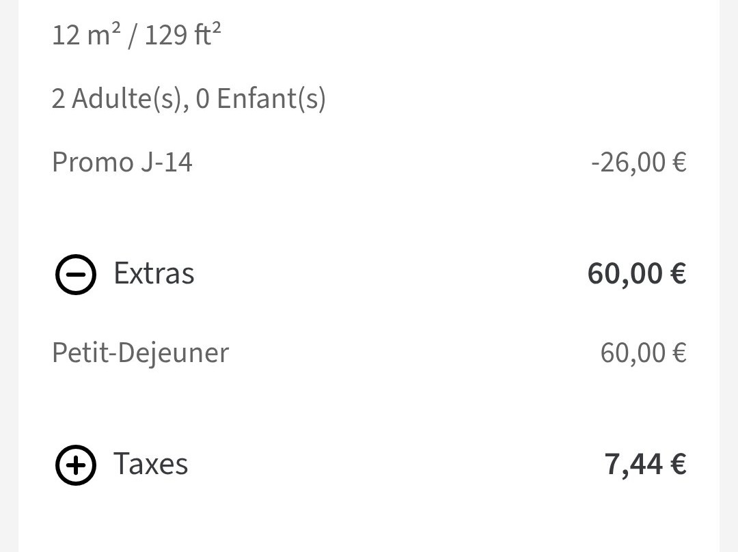Viewport: 738px width, 552px height.
Task: Select the Taxes total 7,44 €
Action: pyautogui.click(x=644, y=464)
